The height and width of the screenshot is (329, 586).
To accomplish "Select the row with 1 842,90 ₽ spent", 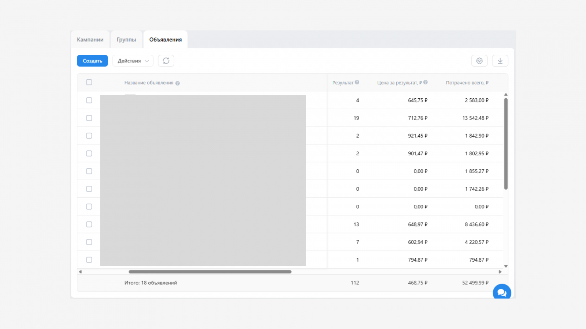I will [x=89, y=136].
